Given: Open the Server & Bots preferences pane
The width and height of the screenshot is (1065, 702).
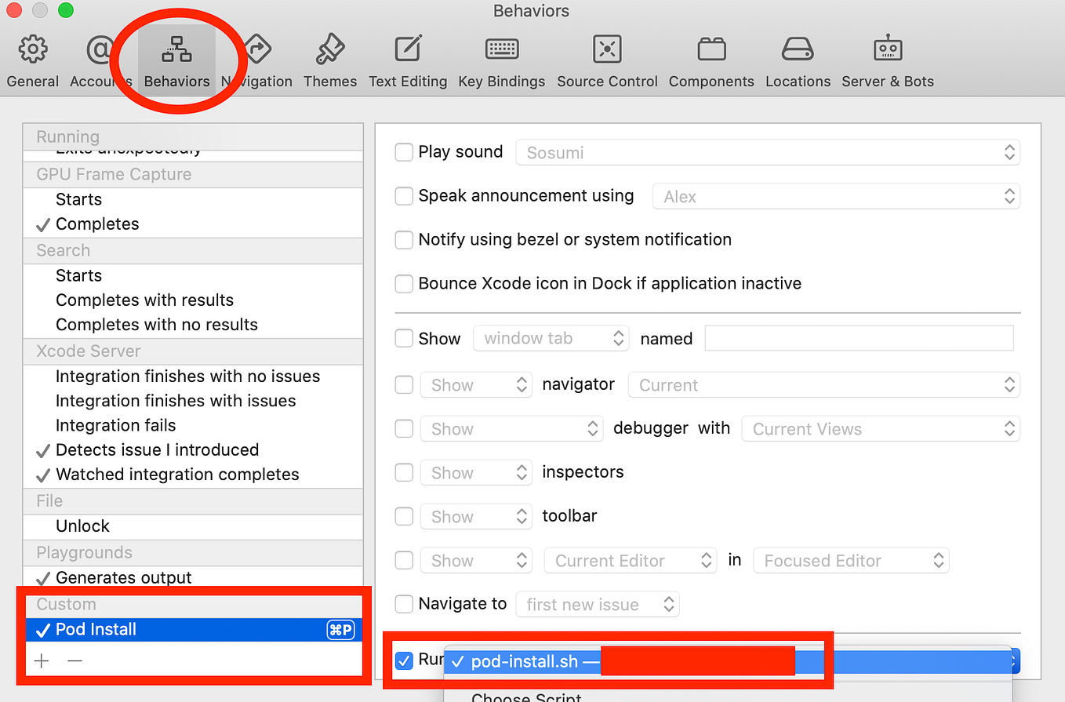Looking at the screenshot, I should point(887,59).
